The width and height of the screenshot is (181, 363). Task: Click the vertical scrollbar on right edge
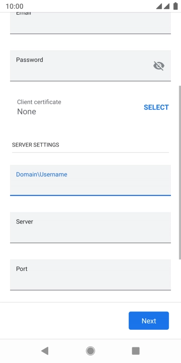tap(180, 172)
